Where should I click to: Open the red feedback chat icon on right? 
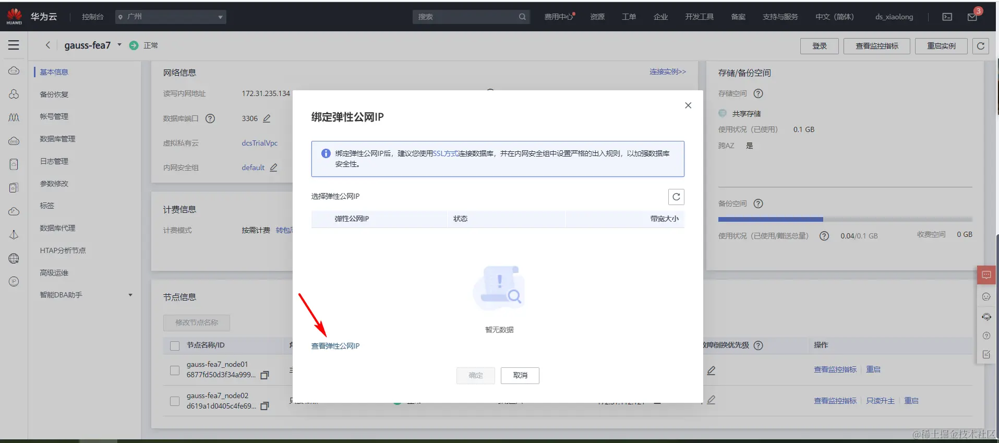pyautogui.click(x=986, y=274)
